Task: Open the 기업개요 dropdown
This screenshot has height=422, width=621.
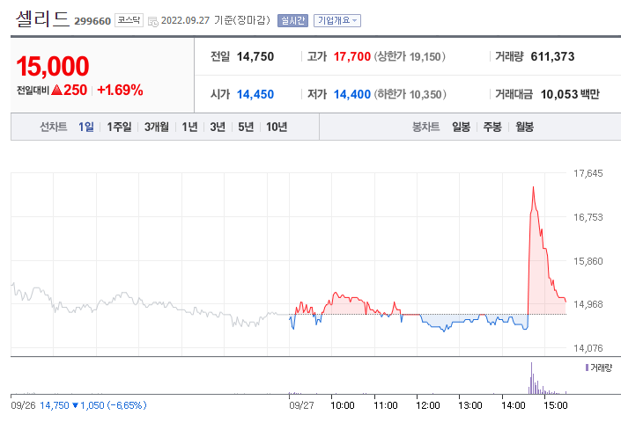Action: [x=337, y=20]
